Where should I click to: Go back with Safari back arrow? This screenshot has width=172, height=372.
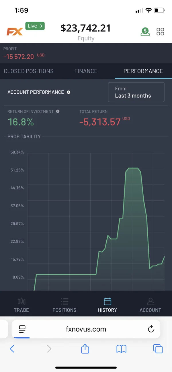point(12,349)
